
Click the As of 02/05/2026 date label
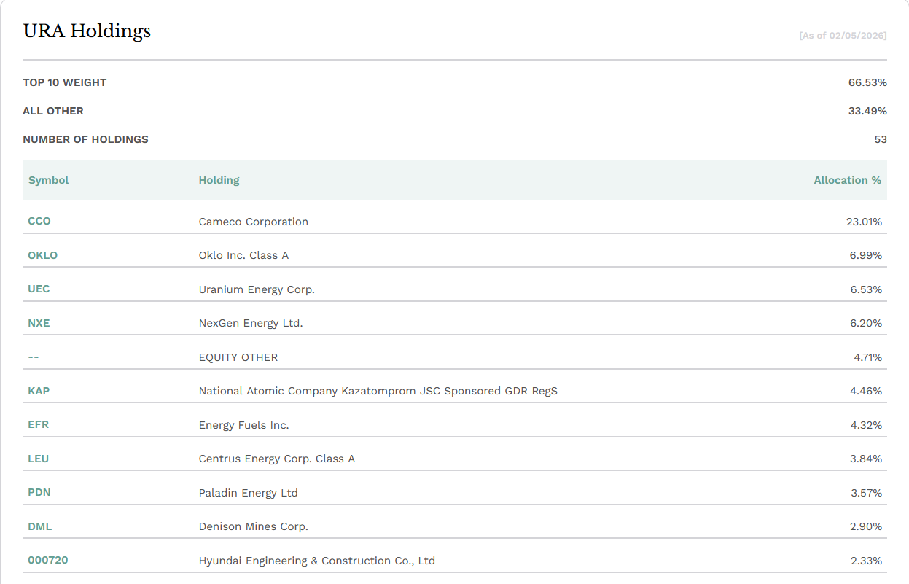pyautogui.click(x=843, y=35)
